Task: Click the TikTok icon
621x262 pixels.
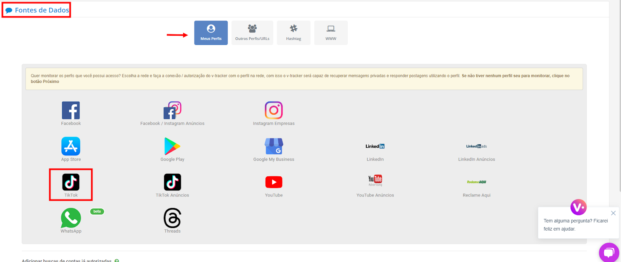Action: [x=71, y=182]
